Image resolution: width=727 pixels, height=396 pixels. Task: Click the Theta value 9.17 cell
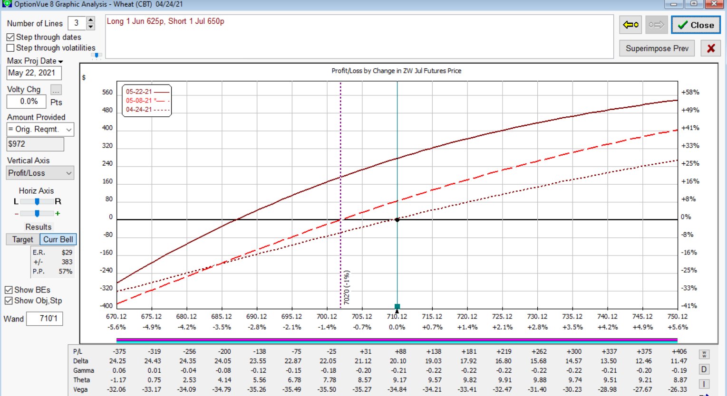coord(400,380)
